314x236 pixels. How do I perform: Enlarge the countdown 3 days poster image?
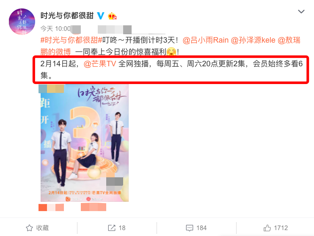(x=85, y=143)
